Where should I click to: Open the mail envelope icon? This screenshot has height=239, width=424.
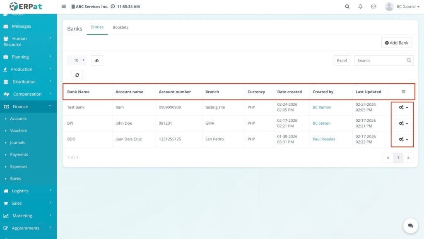tap(373, 7)
